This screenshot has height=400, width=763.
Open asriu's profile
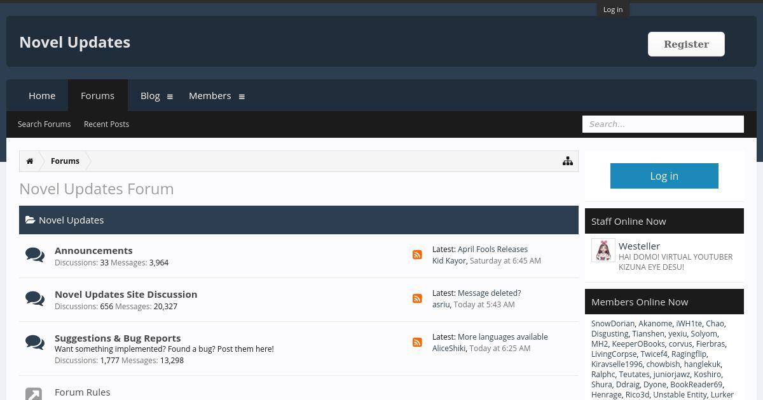coord(441,304)
